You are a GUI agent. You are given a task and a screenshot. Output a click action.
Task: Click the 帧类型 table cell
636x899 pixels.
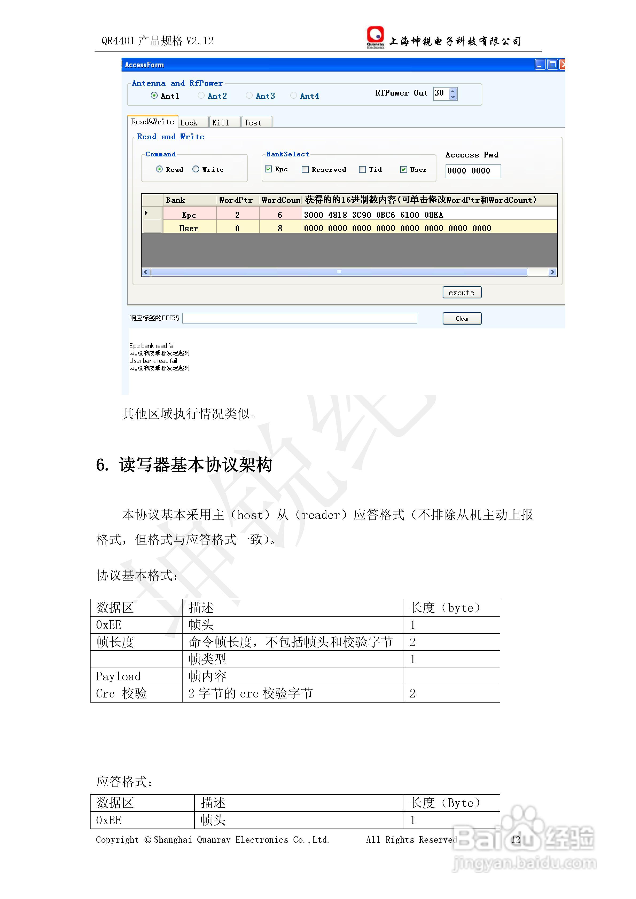(x=293, y=659)
